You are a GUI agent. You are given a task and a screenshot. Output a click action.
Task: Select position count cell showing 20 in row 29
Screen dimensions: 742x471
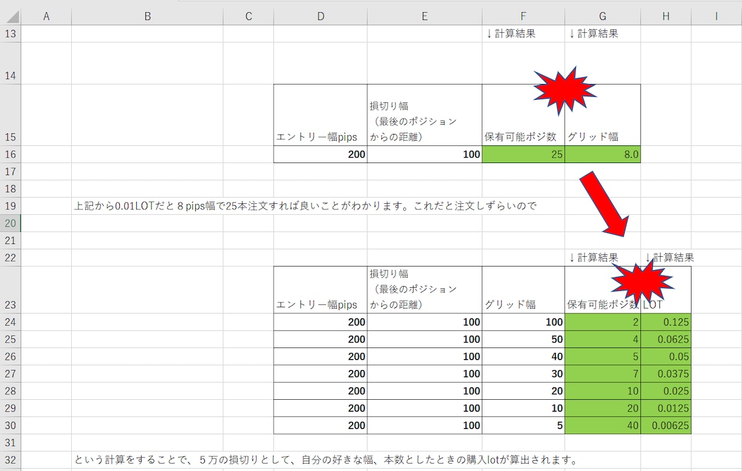602,408
